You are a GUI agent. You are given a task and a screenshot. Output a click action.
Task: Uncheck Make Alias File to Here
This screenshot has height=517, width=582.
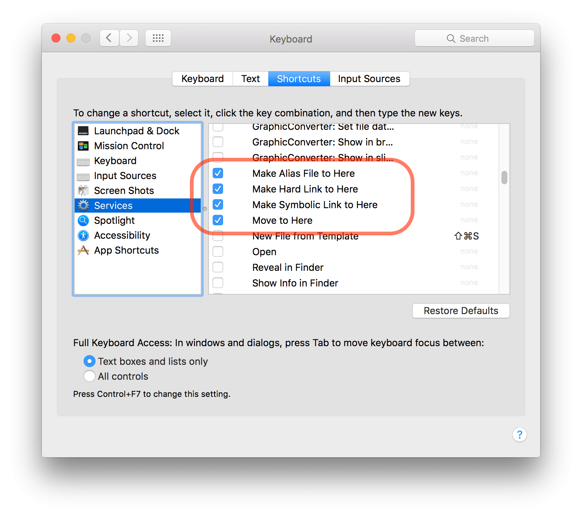pyautogui.click(x=218, y=173)
